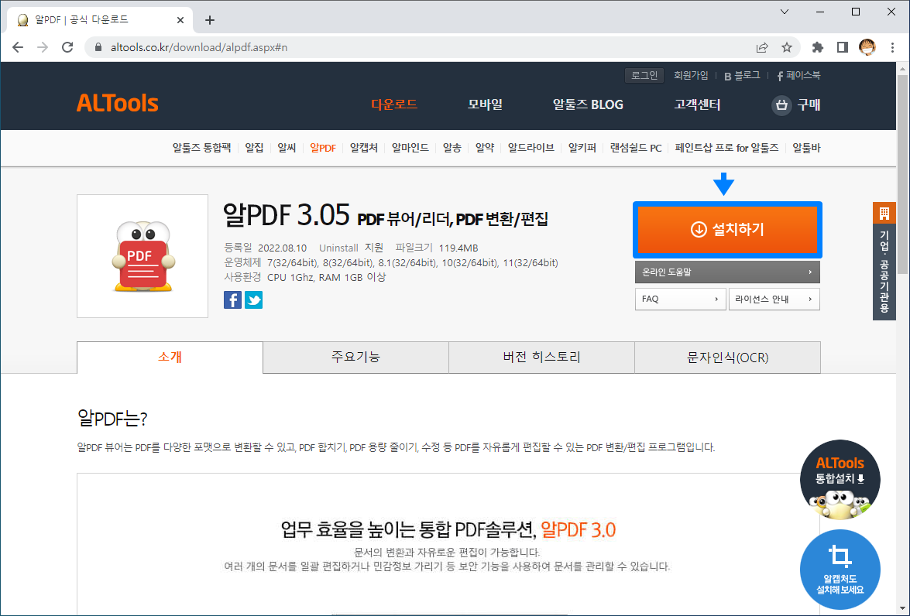Click the ALTools 통합설치 round badge
910x616 pixels.
point(840,480)
